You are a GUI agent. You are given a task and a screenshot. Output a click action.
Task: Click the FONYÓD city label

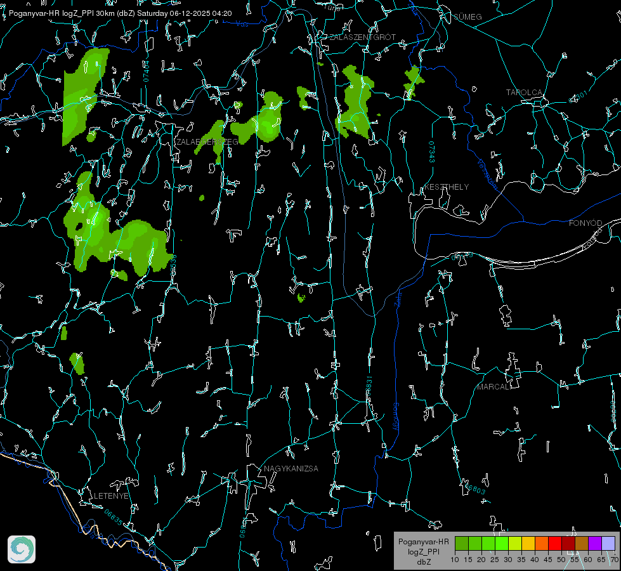585,223
